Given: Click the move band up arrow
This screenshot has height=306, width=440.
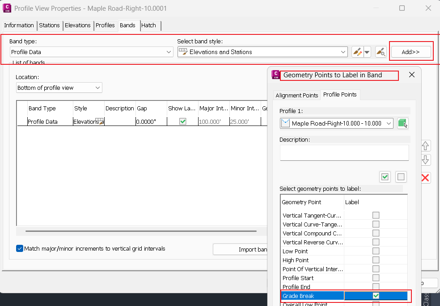Looking at the screenshot, I should [x=425, y=146].
